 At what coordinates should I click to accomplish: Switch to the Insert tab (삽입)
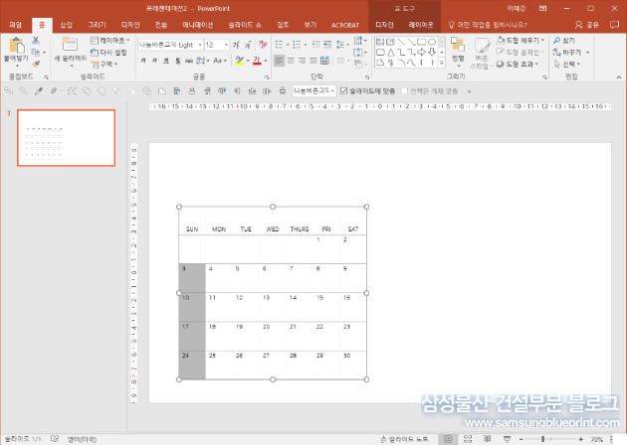66,25
